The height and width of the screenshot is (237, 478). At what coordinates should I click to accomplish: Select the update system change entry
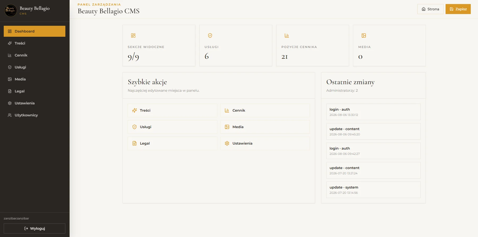(373, 190)
